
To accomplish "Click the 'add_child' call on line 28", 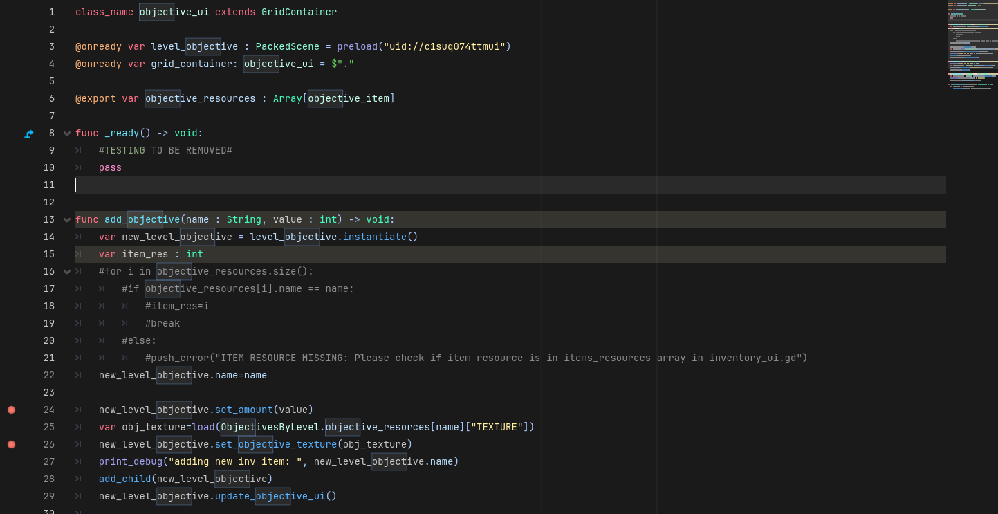I will tap(124, 479).
